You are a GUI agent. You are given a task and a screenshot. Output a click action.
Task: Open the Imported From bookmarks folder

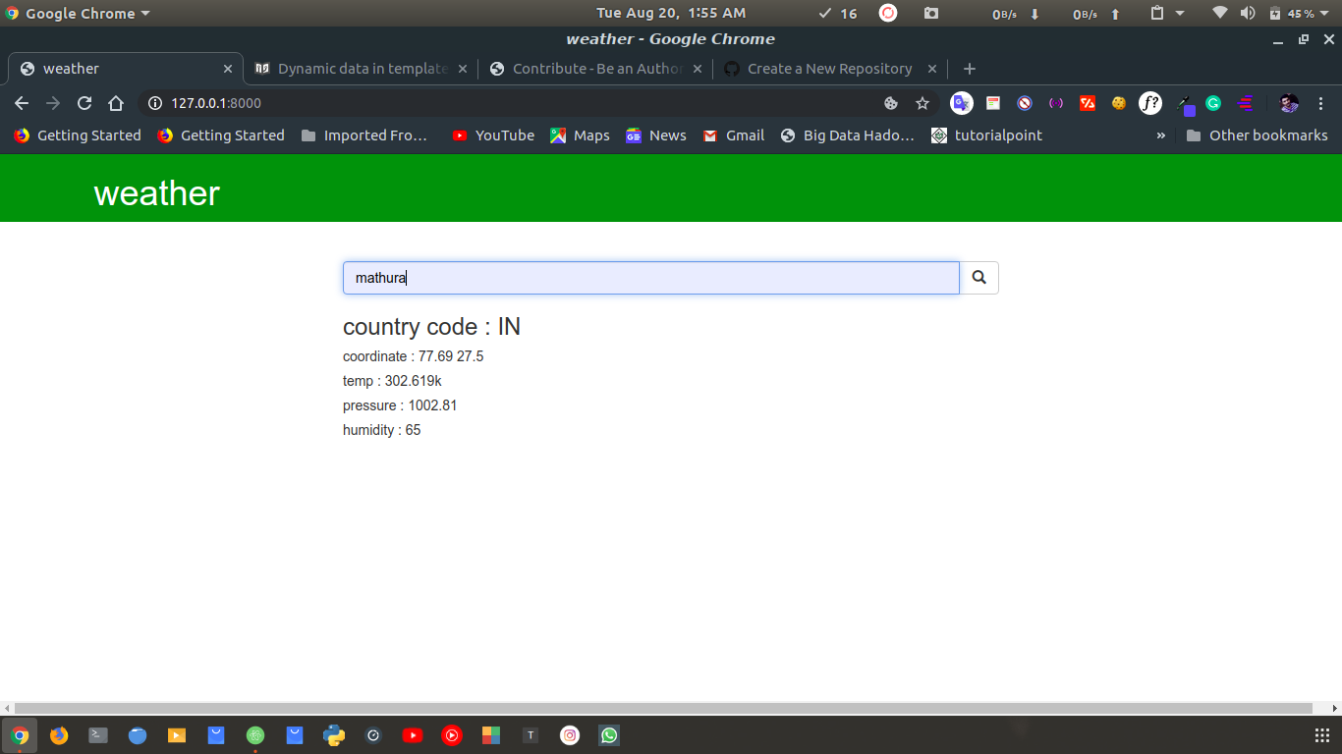click(364, 135)
